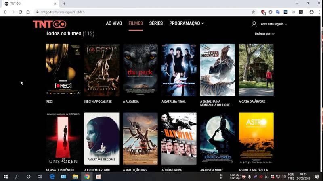Click the microphone tray icon
The width and height of the screenshot is (323, 181).
click(250, 177)
